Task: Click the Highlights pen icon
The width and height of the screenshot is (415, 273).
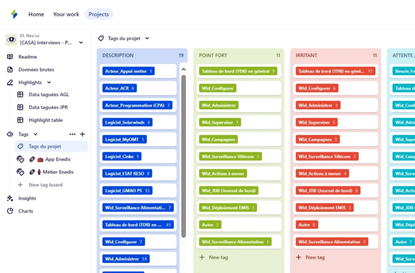Action: (10, 82)
